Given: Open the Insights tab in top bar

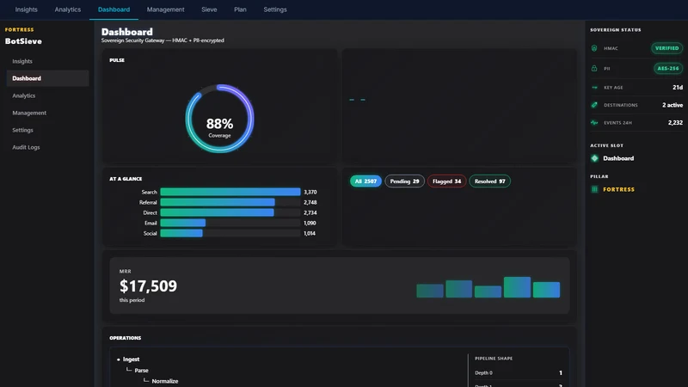Looking at the screenshot, I should (27, 9).
